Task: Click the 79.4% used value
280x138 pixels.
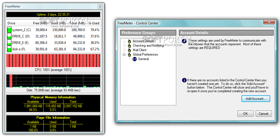Action: [x=95, y=30]
